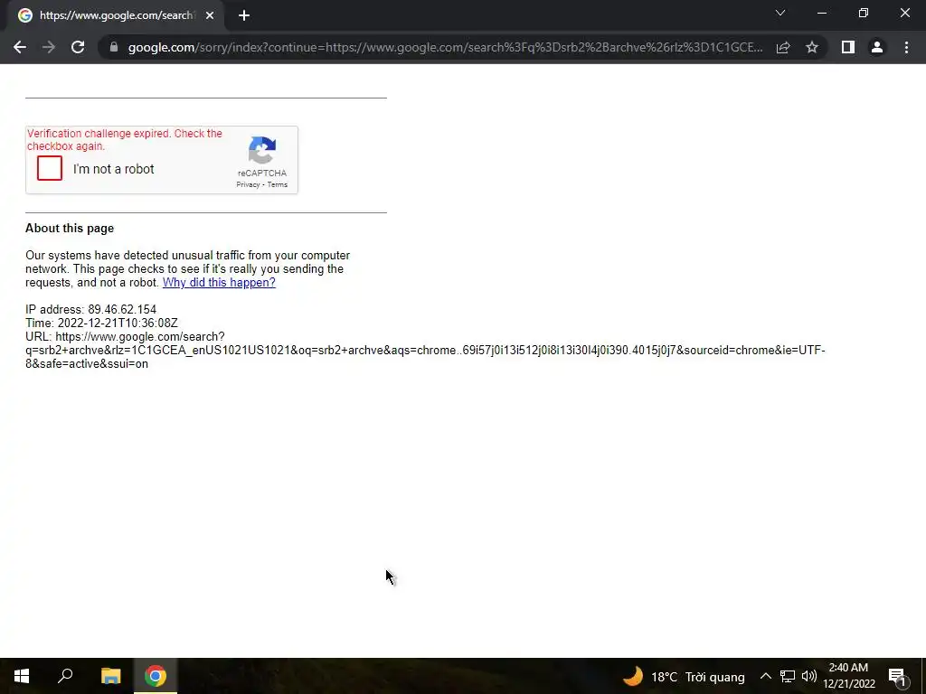Screen dimensions: 926x694
Task: View site information via lock icon
Action: click(x=114, y=47)
